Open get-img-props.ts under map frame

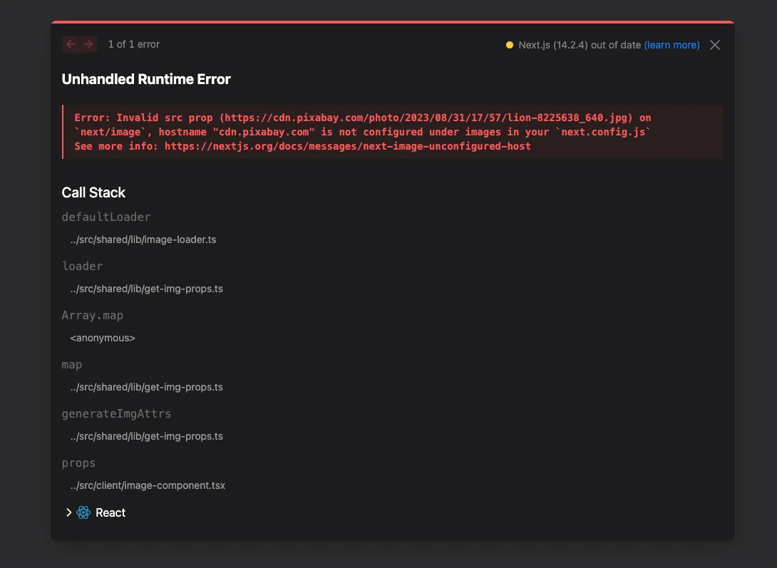147,387
